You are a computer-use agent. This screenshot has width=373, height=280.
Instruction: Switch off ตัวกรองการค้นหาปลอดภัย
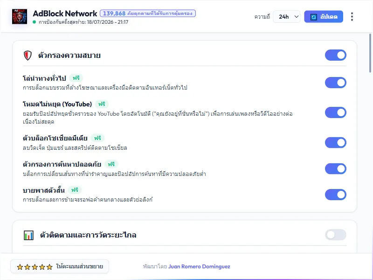pos(335,168)
